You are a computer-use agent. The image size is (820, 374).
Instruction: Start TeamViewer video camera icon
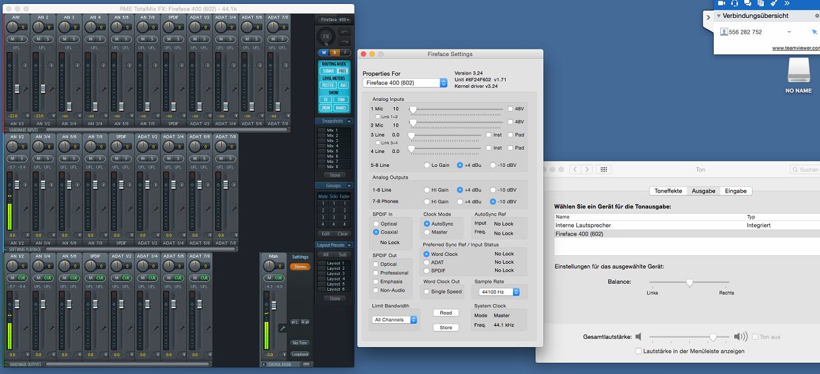click(722, 3)
